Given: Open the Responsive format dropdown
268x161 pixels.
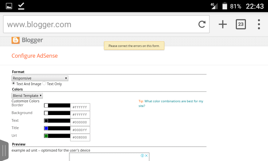Looking at the screenshot, I should tap(40, 78).
